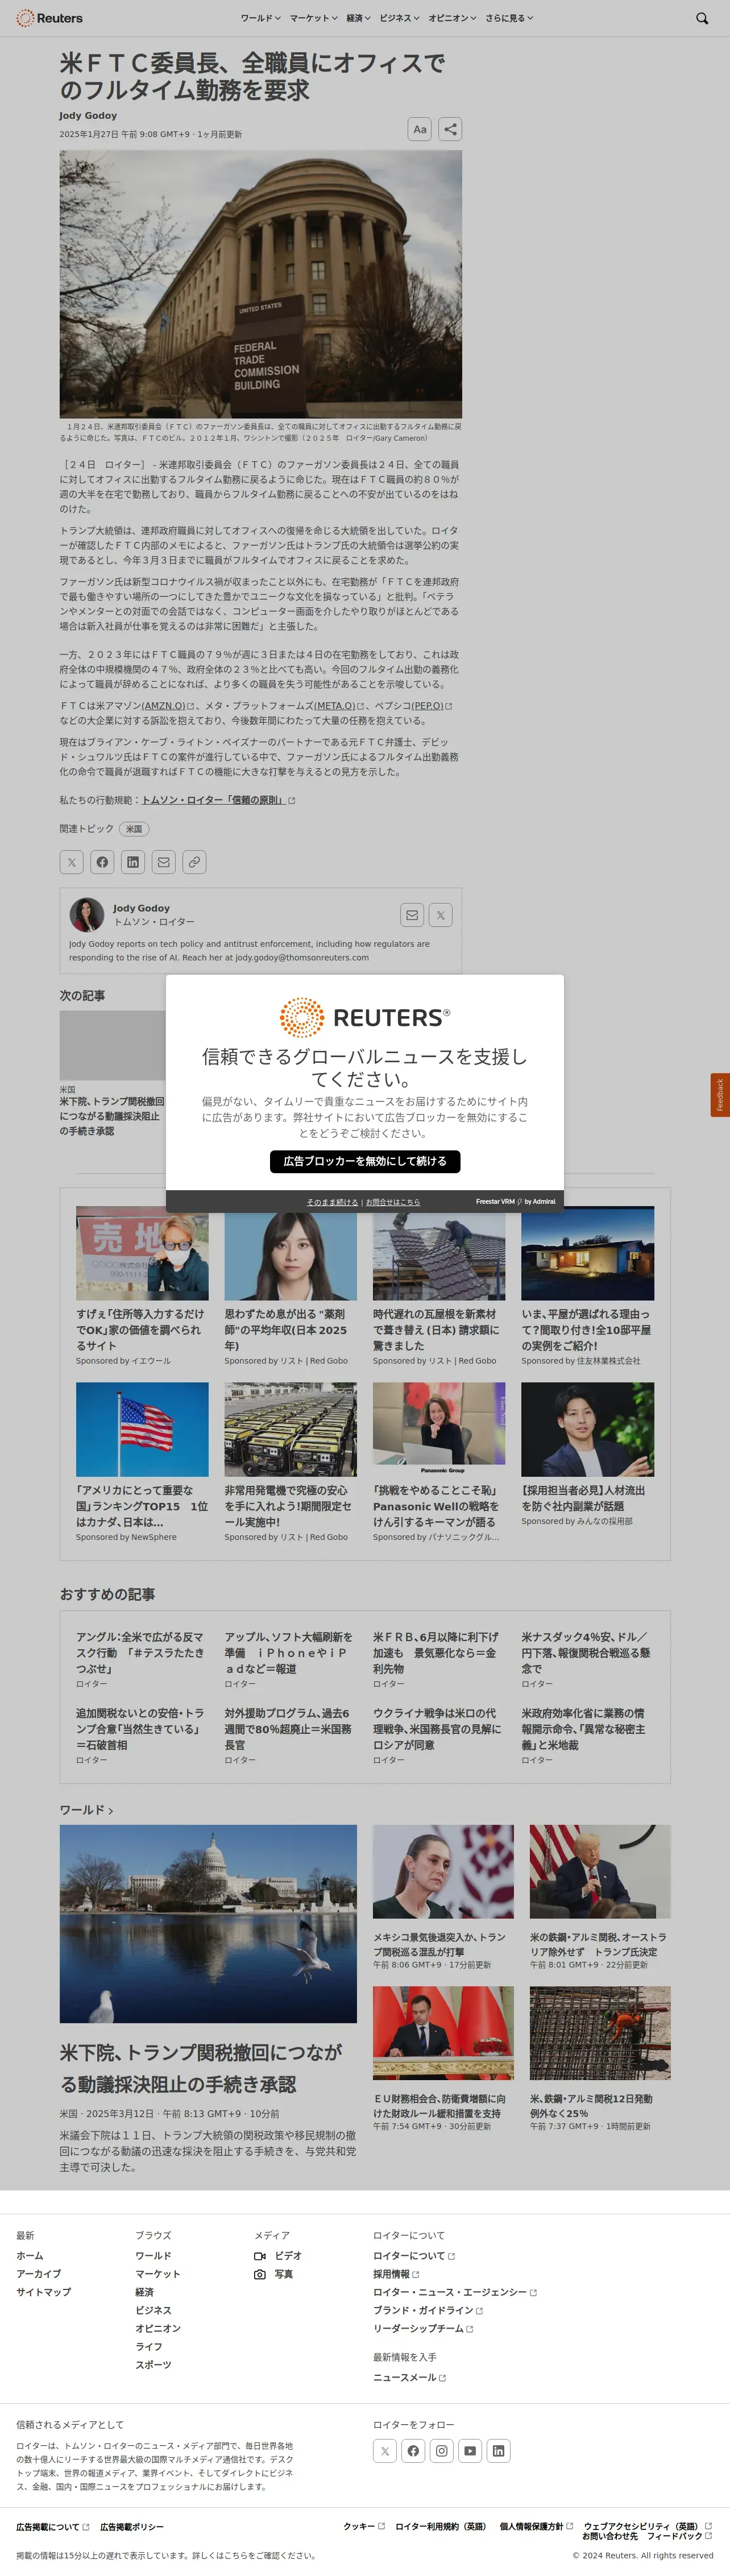Open the 米国 topic tag
The height and width of the screenshot is (2576, 730).
(x=134, y=829)
